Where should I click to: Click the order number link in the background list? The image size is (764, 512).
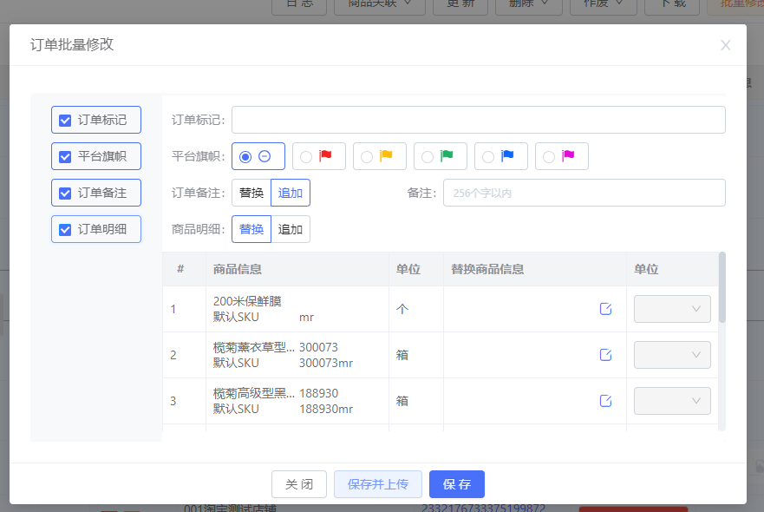[x=483, y=508]
